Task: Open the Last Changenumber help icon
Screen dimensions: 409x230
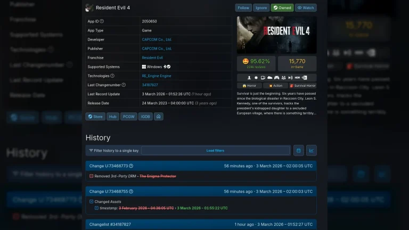Action: [x=124, y=85]
